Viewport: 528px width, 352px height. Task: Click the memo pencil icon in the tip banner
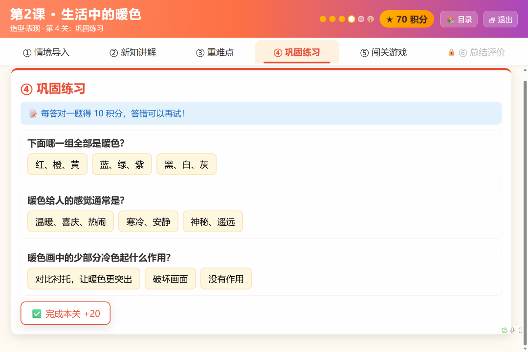tap(33, 113)
